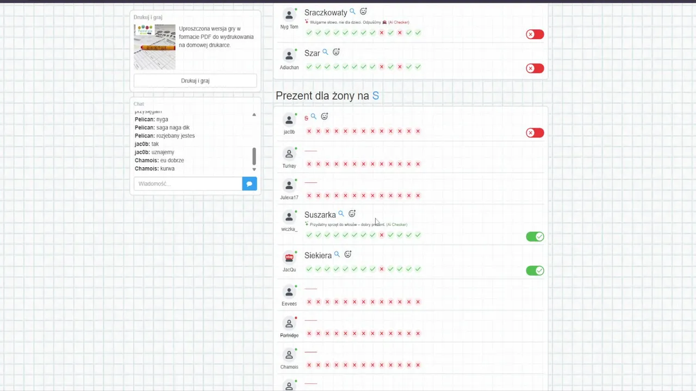Click the Wiadomość message input field
696x391 pixels.
coord(188,184)
